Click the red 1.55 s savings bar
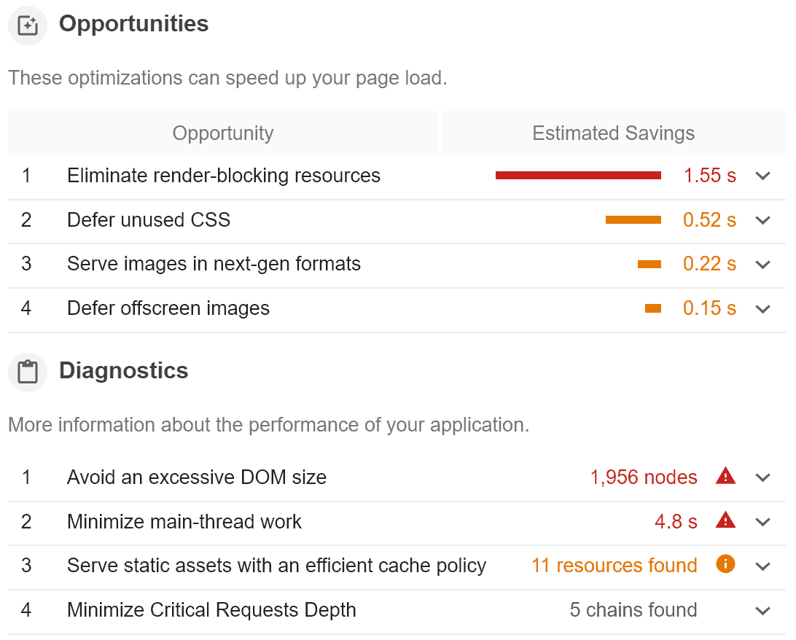 pyautogui.click(x=578, y=176)
